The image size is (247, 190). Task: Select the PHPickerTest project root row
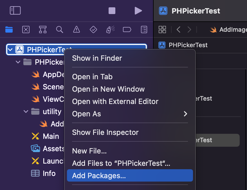[77, 49]
